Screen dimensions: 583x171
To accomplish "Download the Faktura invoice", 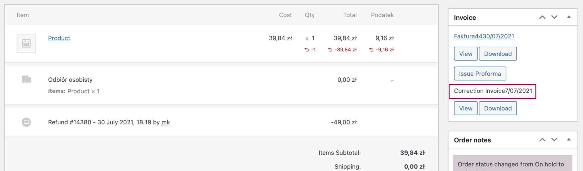I will pyautogui.click(x=498, y=53).
